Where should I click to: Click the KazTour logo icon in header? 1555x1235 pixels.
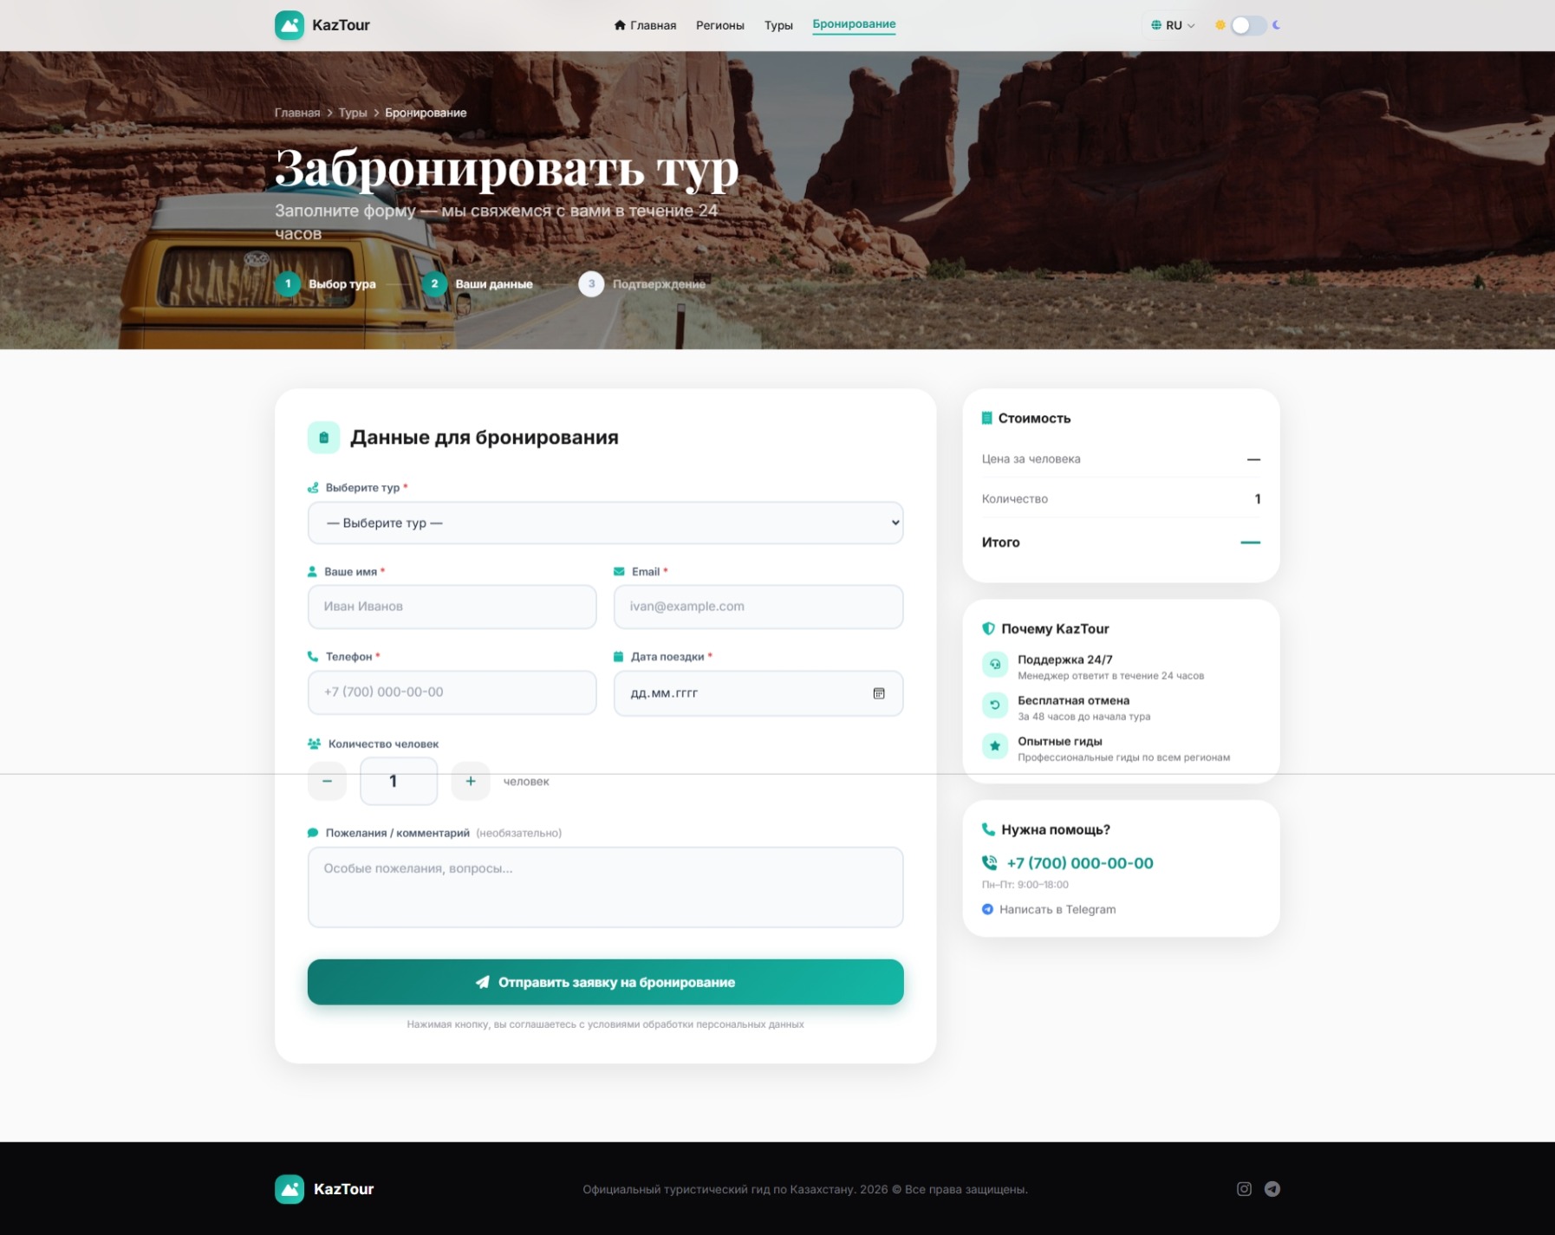tap(290, 25)
